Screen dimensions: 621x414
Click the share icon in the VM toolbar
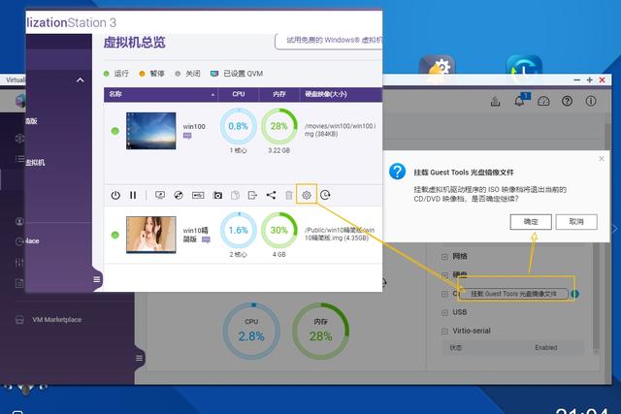272,195
